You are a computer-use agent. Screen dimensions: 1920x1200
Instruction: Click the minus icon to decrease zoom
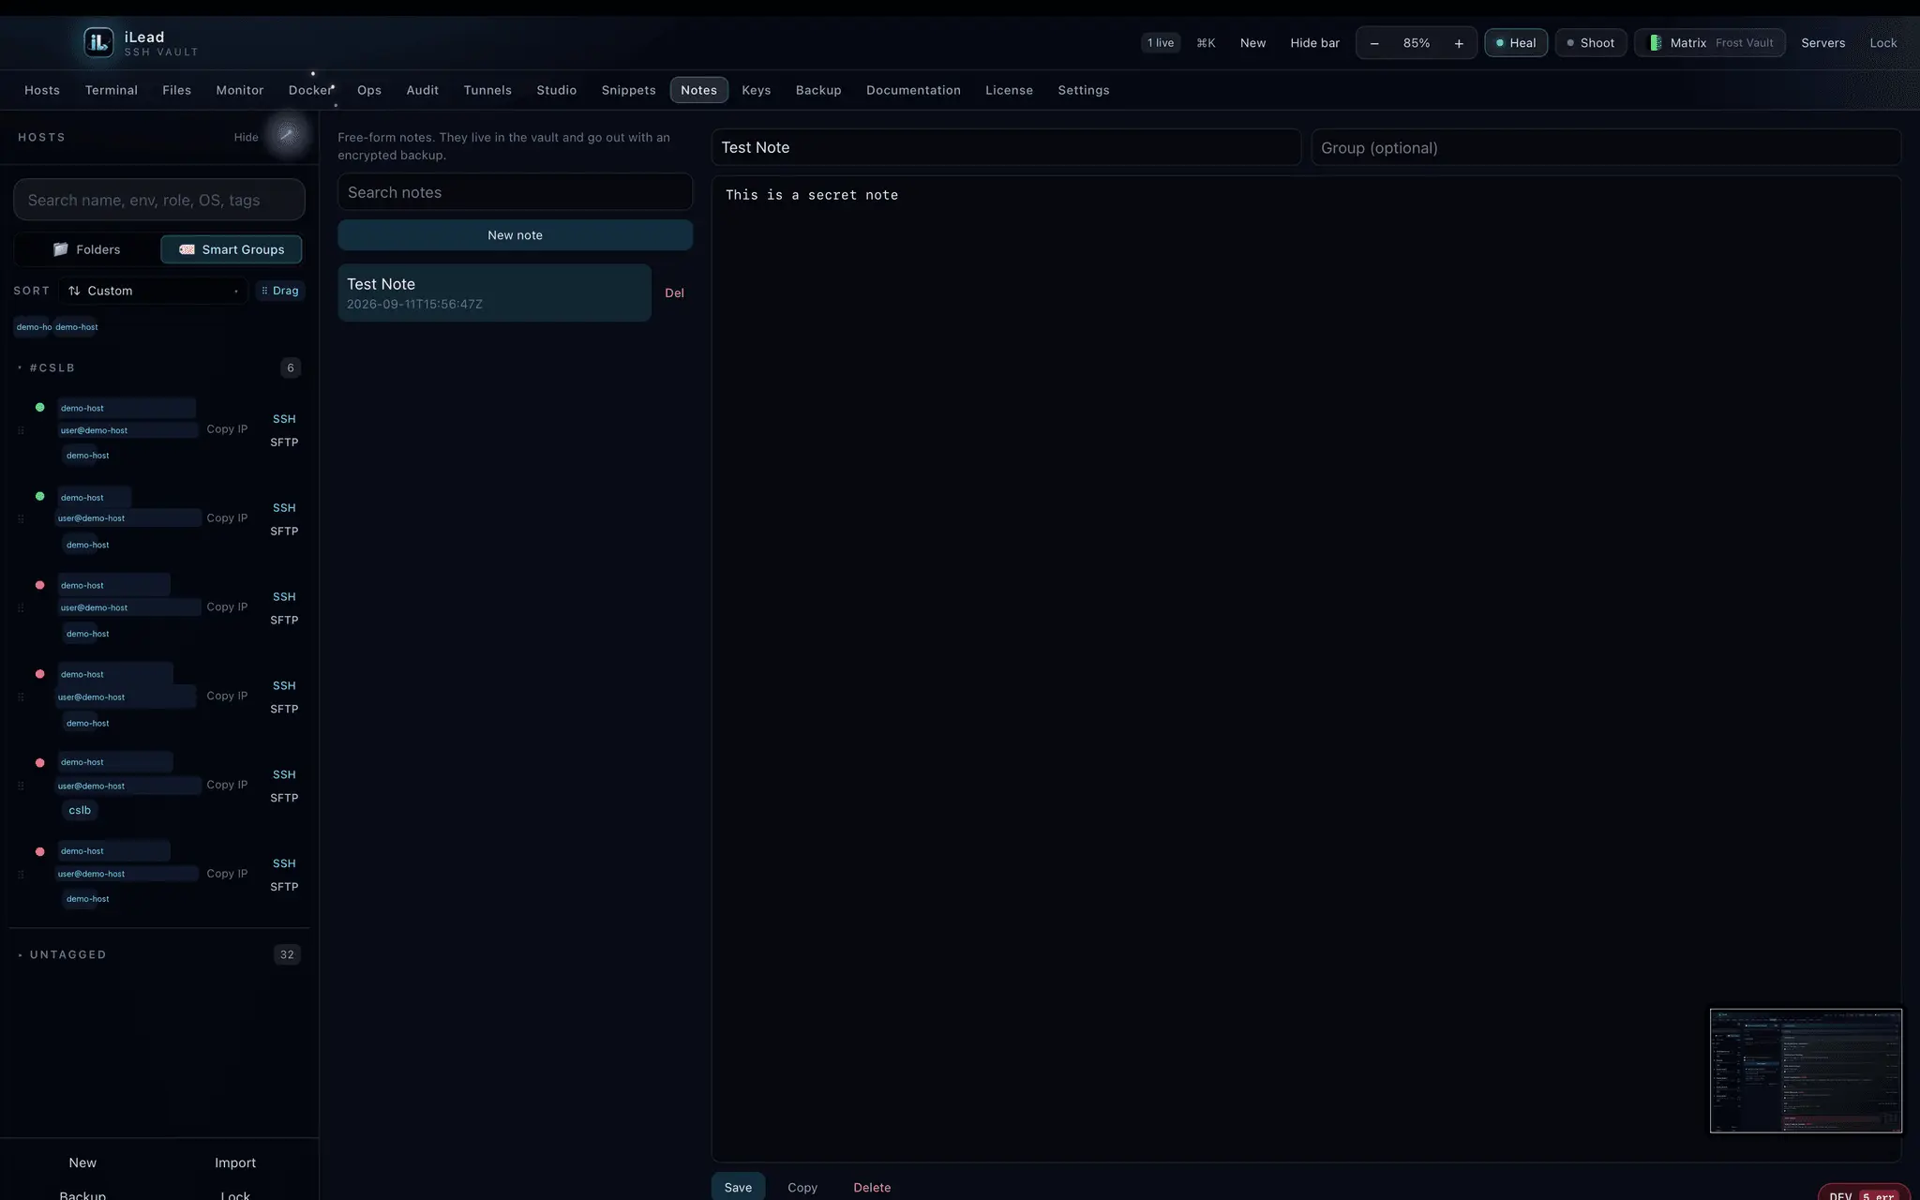pyautogui.click(x=1374, y=43)
